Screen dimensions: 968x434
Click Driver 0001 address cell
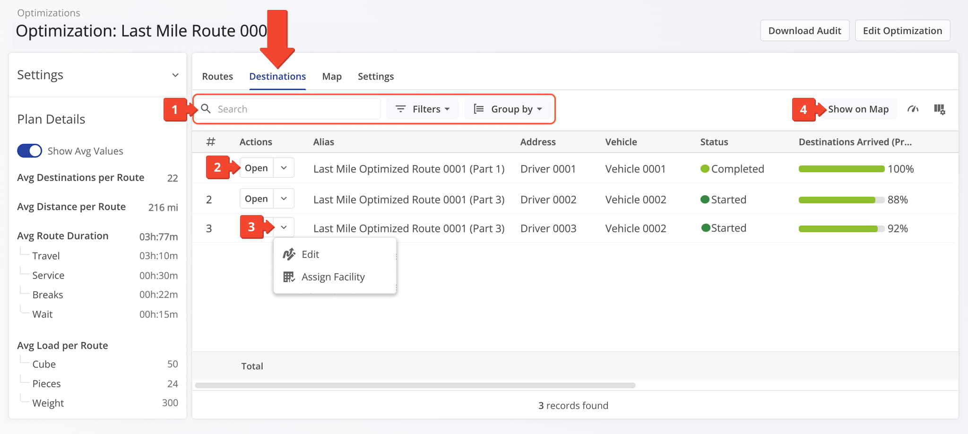pos(548,169)
